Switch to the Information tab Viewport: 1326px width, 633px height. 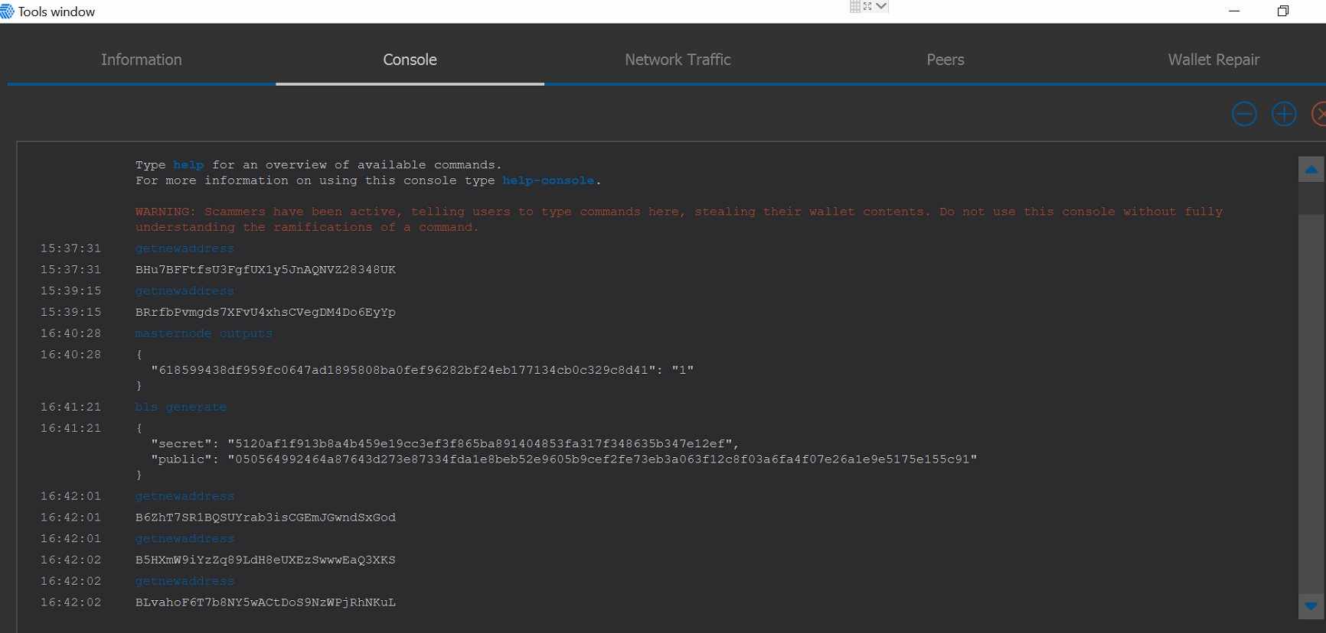click(x=142, y=60)
